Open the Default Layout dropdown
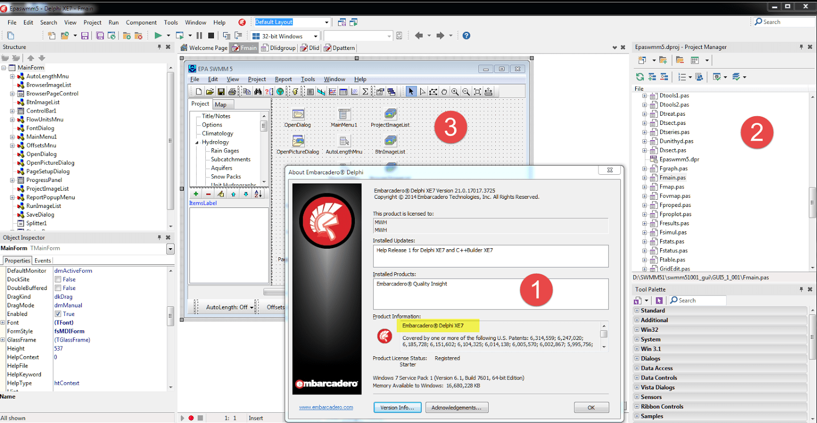The height and width of the screenshot is (423, 817). (326, 22)
